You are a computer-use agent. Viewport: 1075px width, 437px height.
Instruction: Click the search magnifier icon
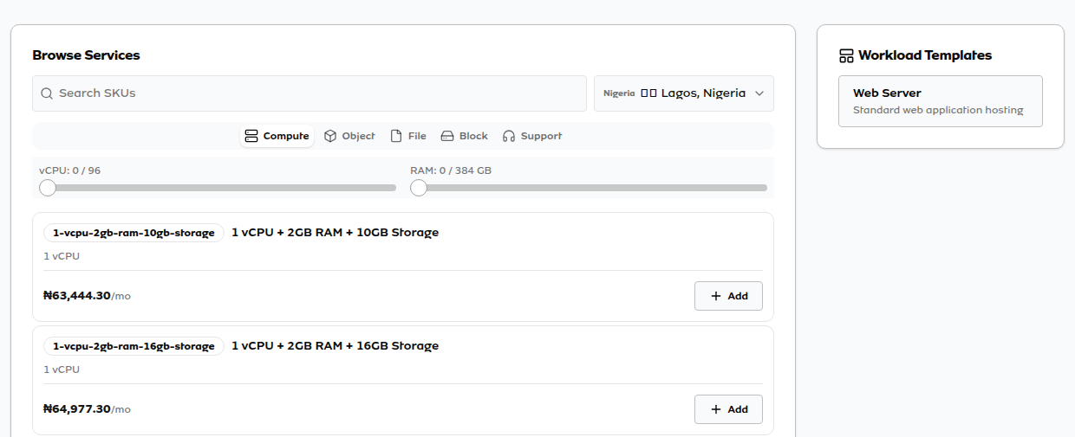(x=47, y=93)
